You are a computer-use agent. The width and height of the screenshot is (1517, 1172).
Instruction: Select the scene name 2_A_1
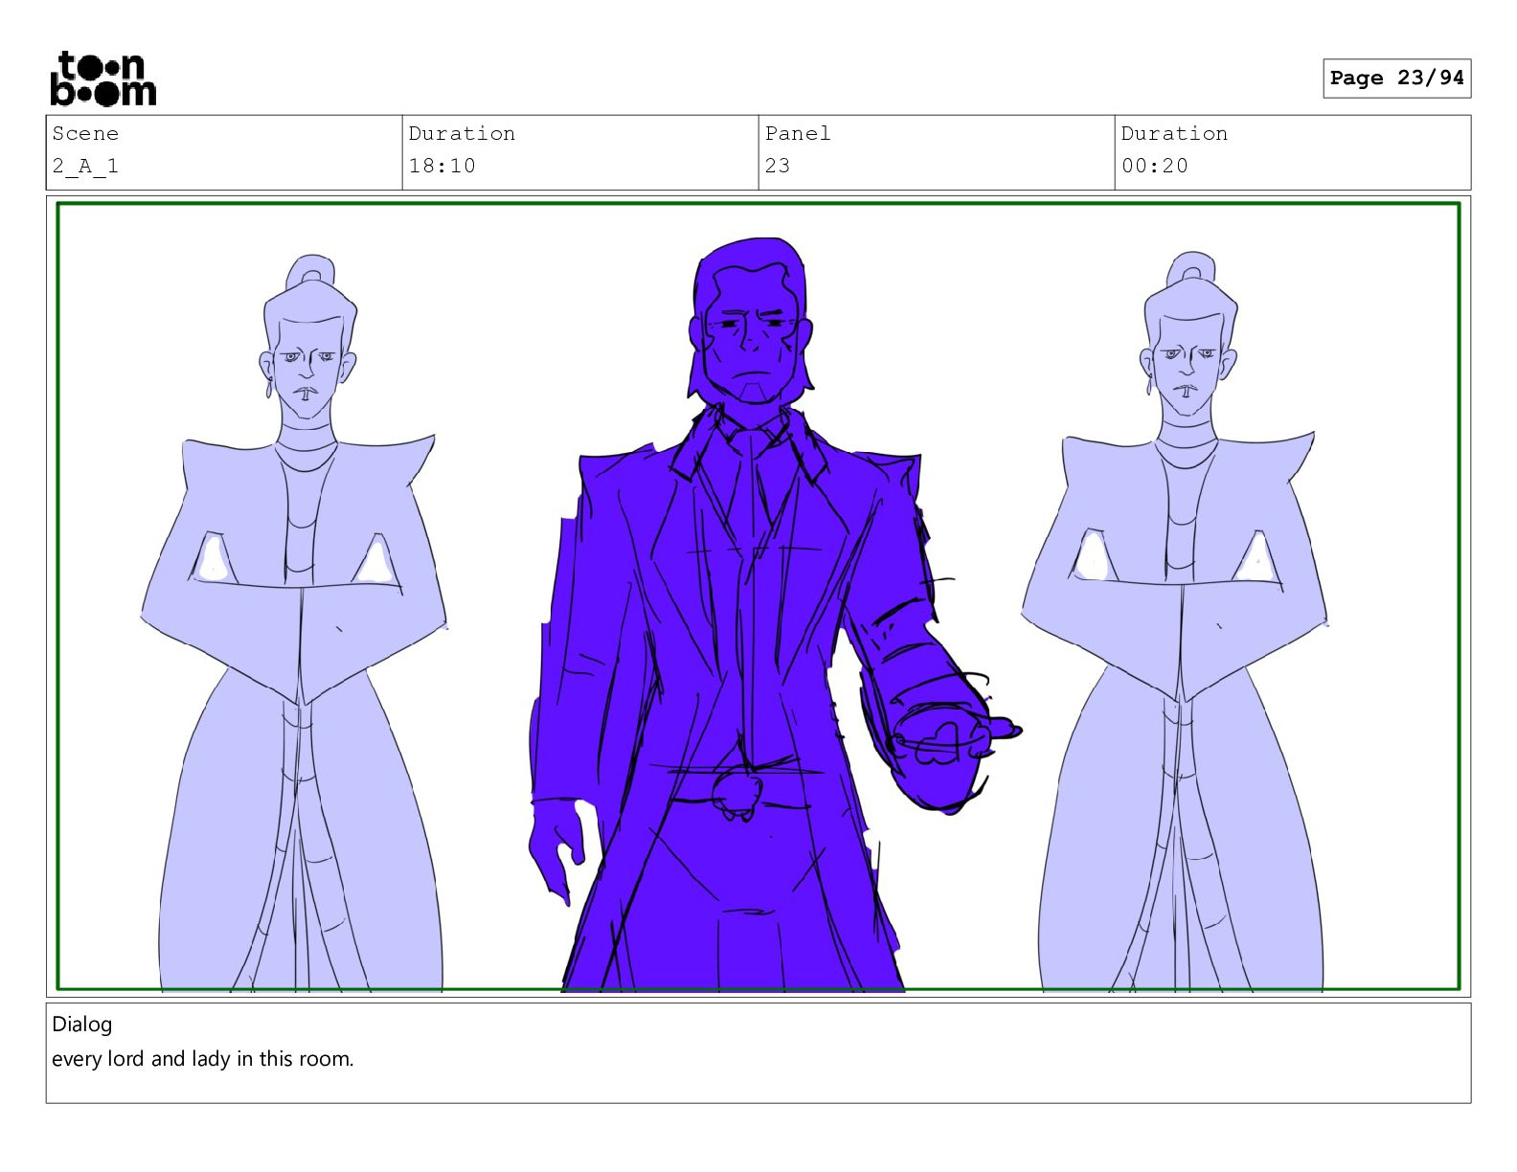coord(85,166)
